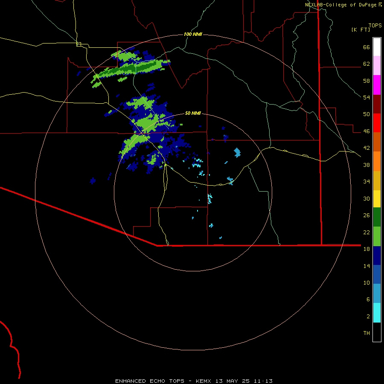Viewport: 384px width, 384px height.
Task: Select the light pink legend swatch below 62
Action: click(x=377, y=65)
